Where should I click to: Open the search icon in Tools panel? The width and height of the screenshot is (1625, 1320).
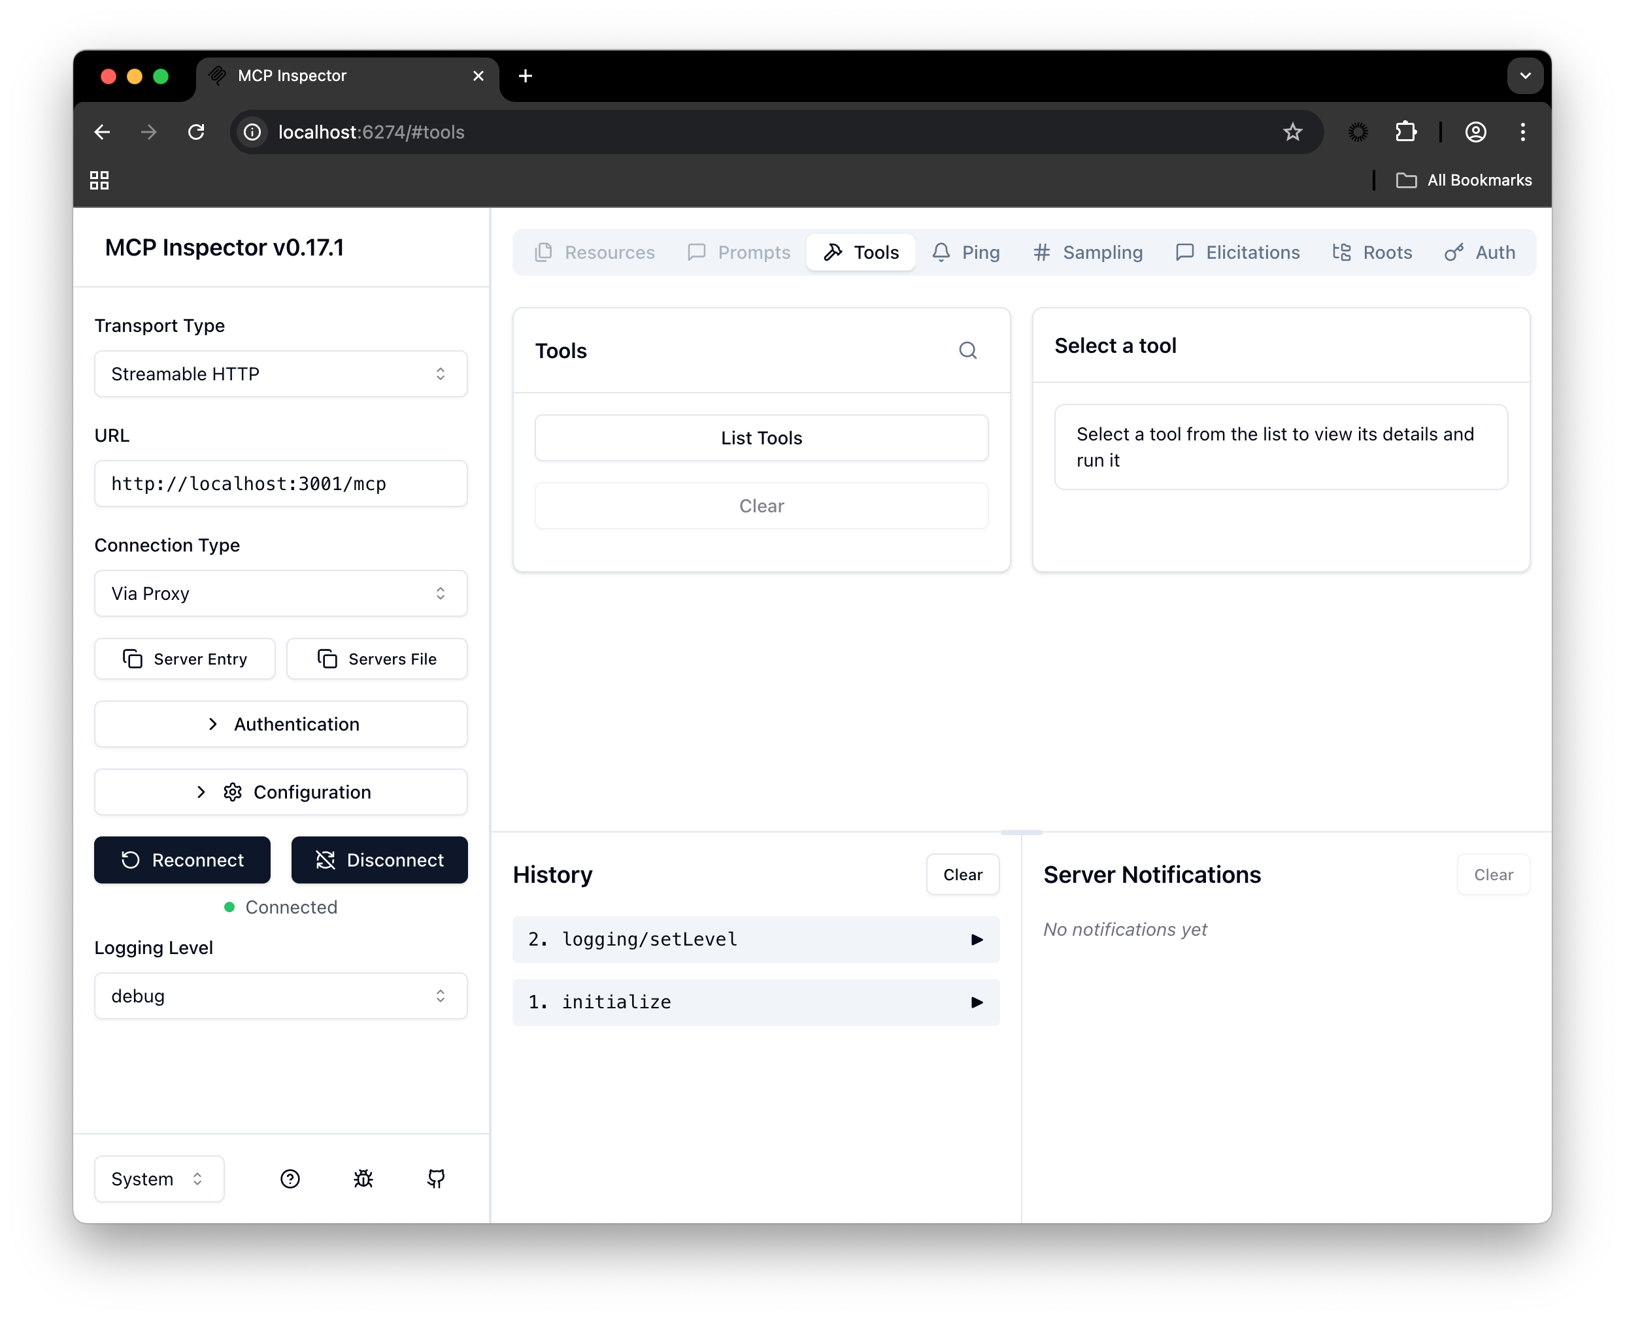(x=967, y=350)
